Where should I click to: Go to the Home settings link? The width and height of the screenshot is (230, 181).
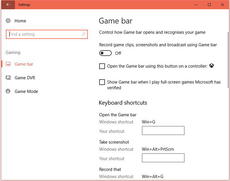(x=20, y=21)
